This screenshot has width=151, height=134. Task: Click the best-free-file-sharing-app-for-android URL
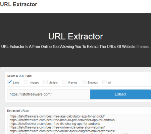click(x=55, y=124)
